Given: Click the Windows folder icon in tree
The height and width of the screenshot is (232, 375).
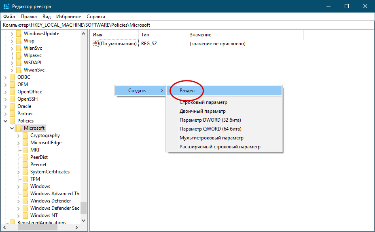Looking at the screenshot, I should (25, 186).
